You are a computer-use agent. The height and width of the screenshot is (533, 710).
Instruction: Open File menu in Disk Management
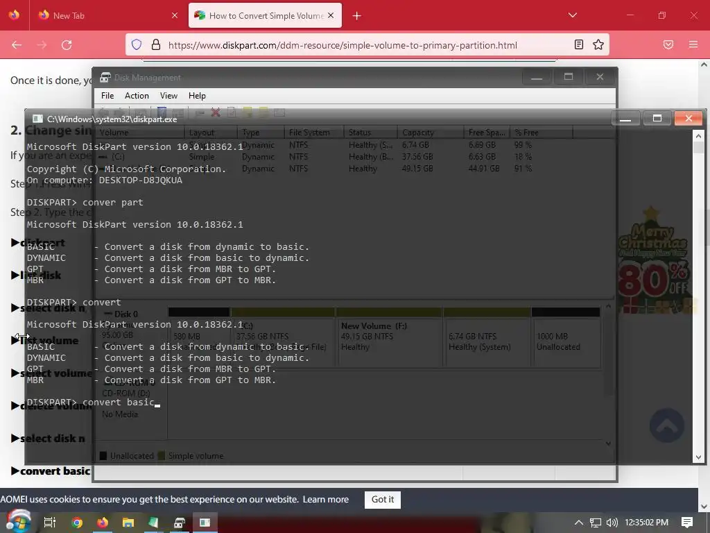(107, 96)
